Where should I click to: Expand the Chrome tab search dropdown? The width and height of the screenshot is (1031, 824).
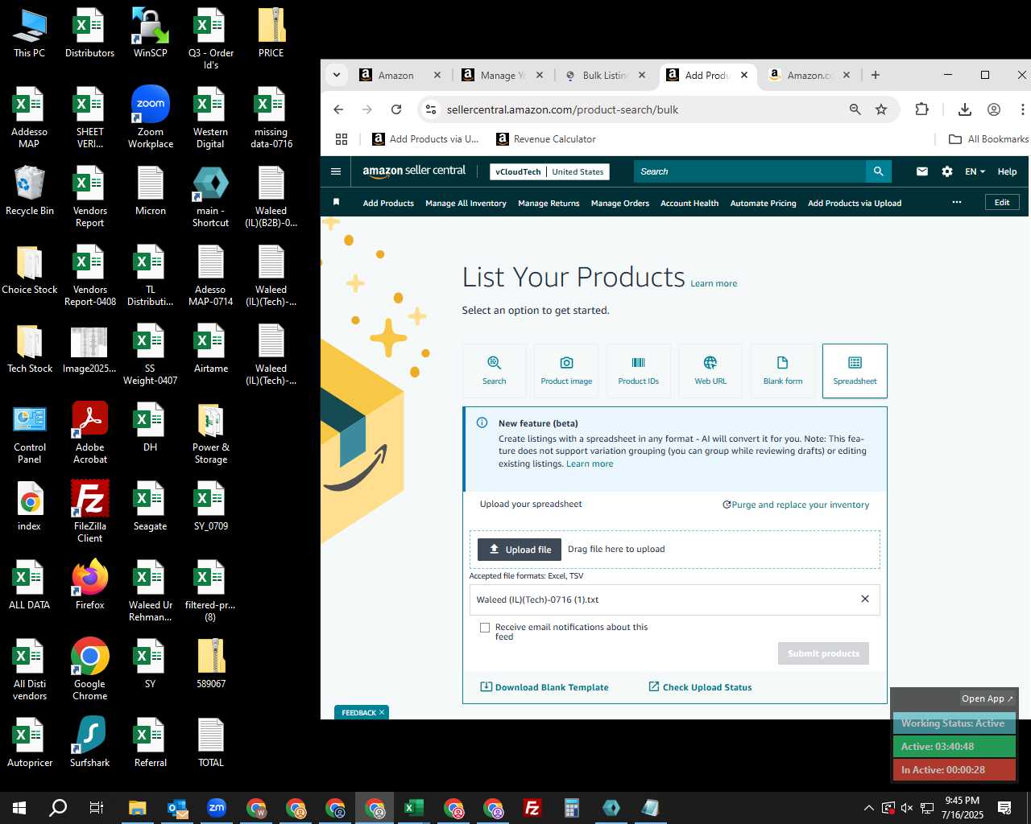tap(337, 75)
